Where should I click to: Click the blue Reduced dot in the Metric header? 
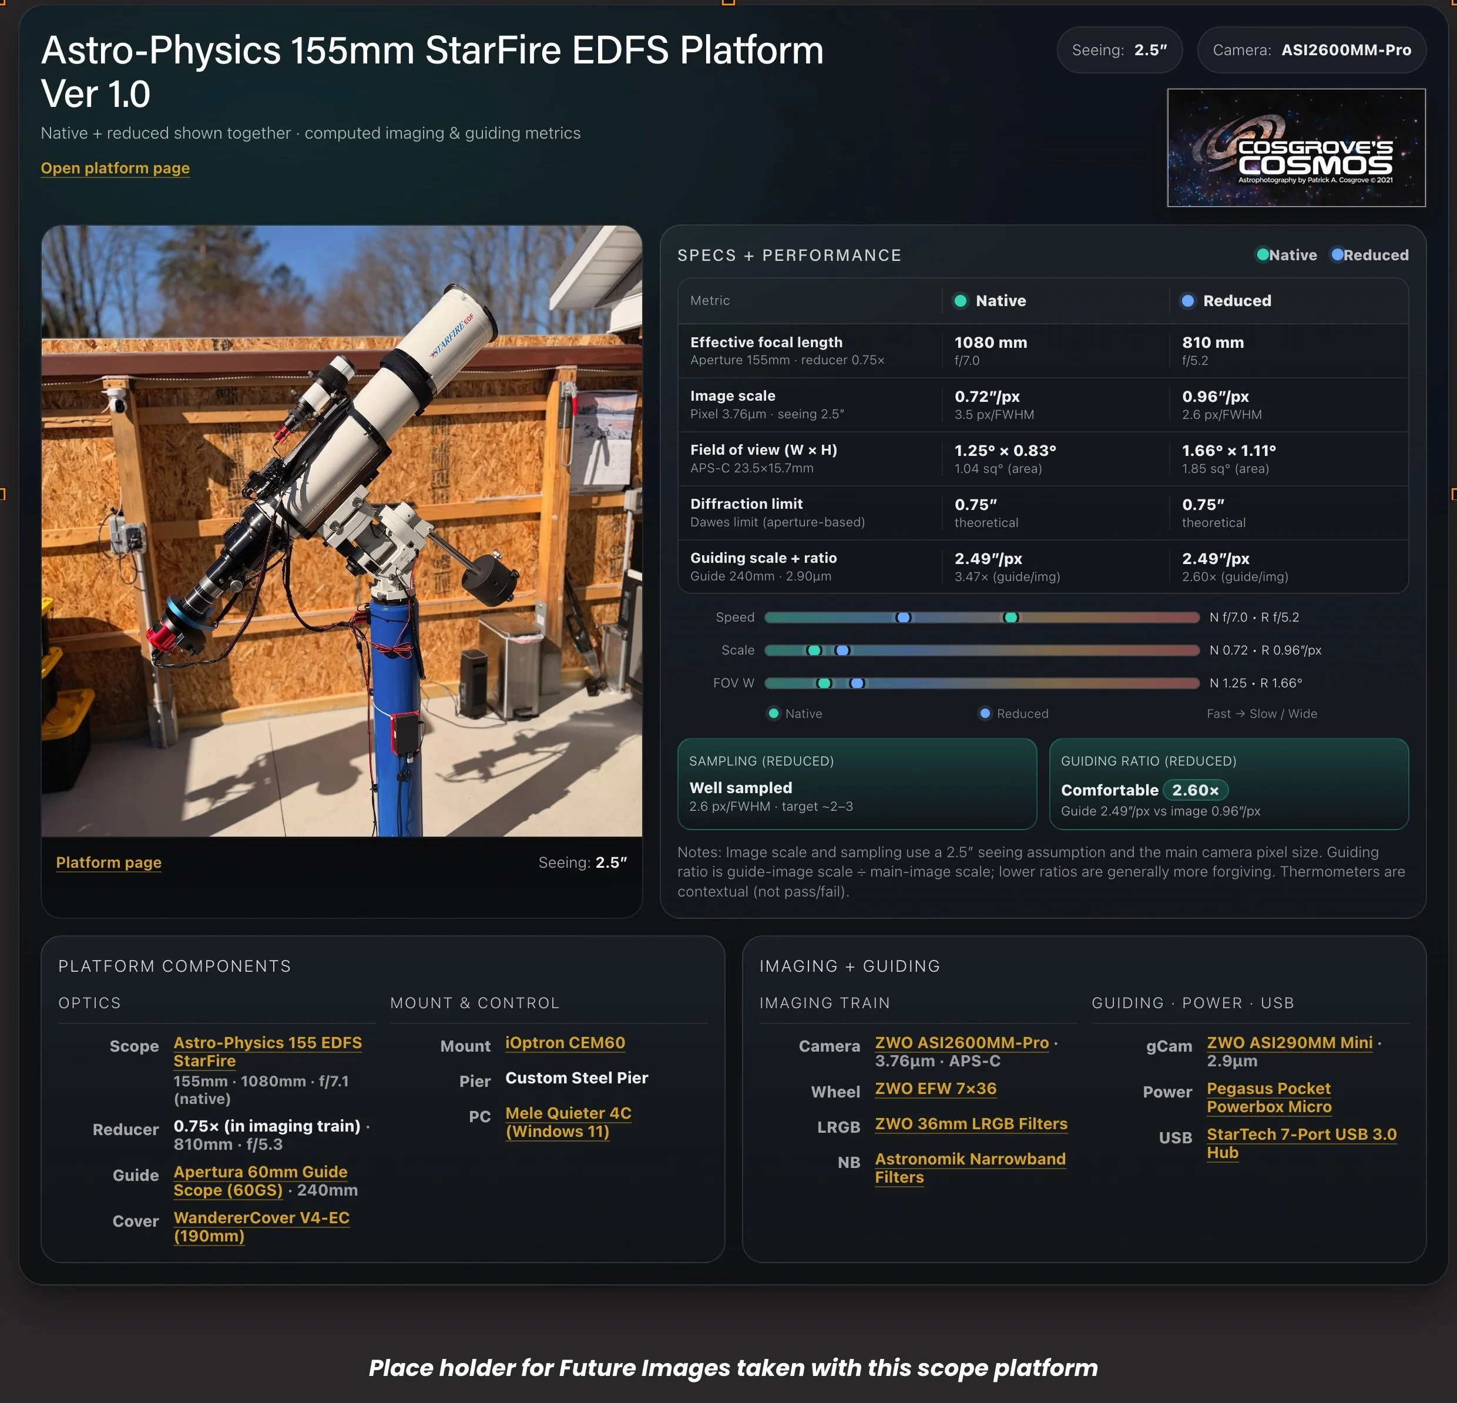click(1188, 300)
